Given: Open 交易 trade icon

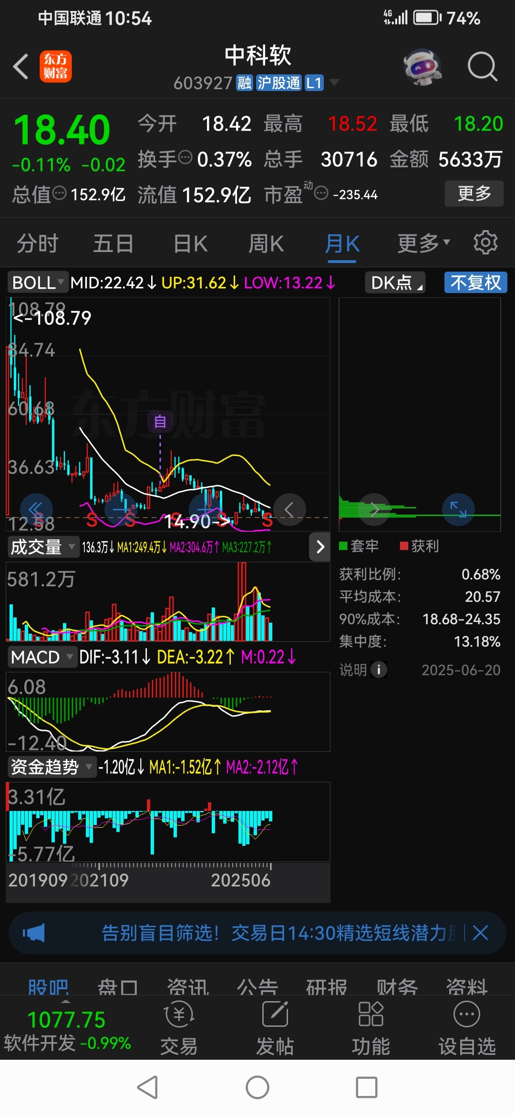Looking at the screenshot, I should click(179, 1027).
